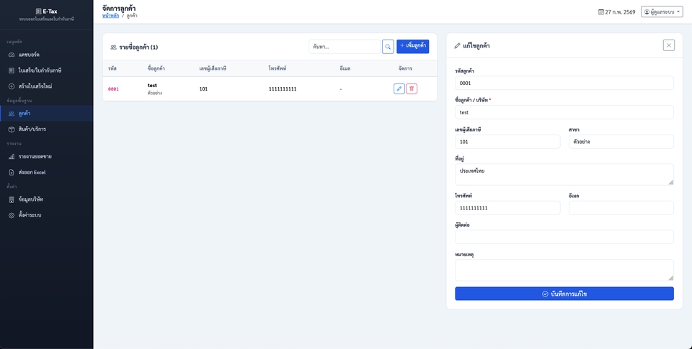Click the blue add customer button

point(412,47)
